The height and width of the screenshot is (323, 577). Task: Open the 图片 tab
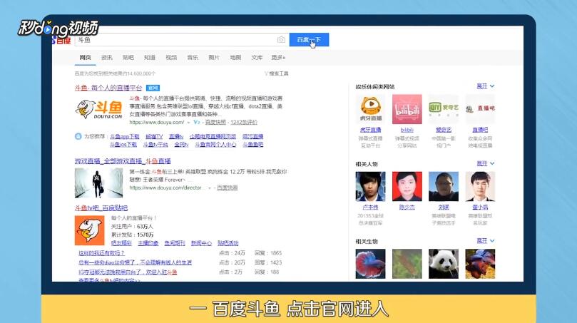click(x=214, y=57)
